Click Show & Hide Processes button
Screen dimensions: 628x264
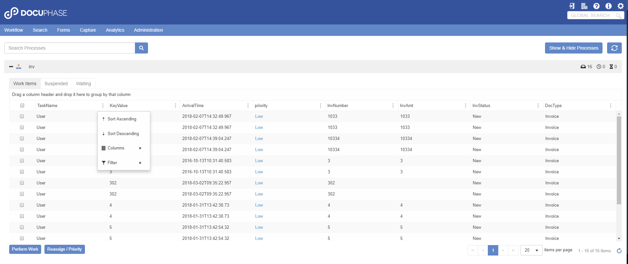(x=573, y=48)
